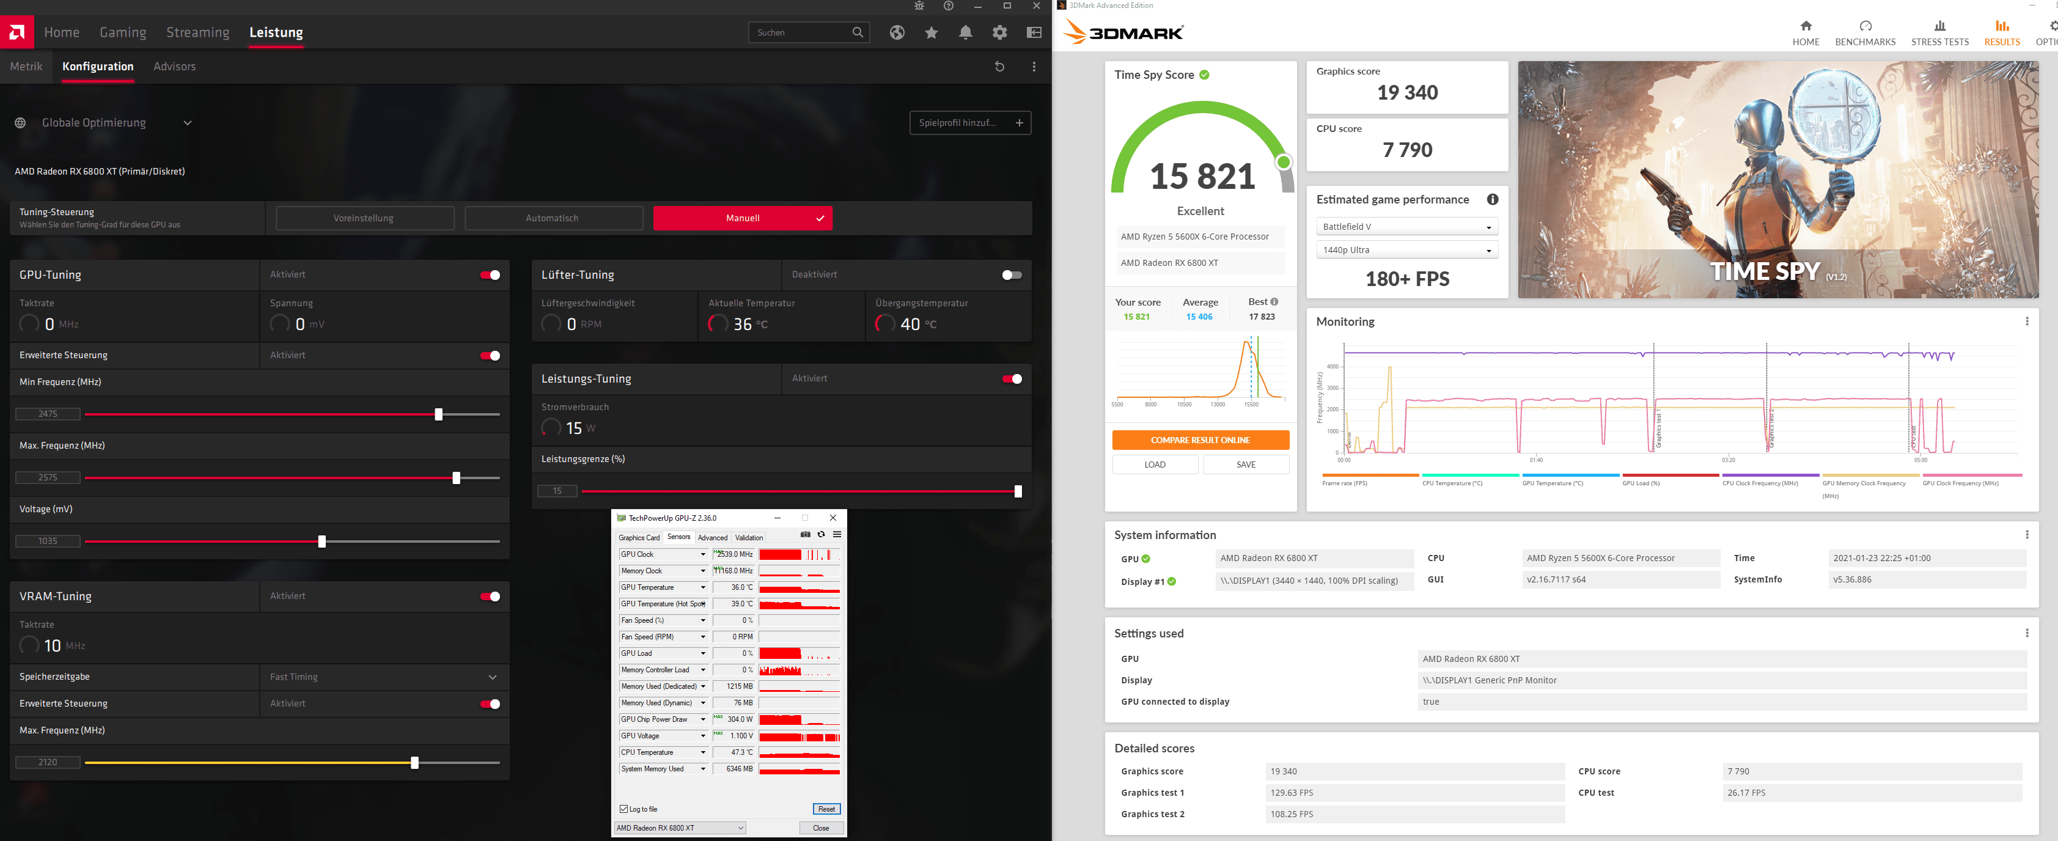Switch to the Home tab
The width and height of the screenshot is (2058, 841).
(62, 33)
